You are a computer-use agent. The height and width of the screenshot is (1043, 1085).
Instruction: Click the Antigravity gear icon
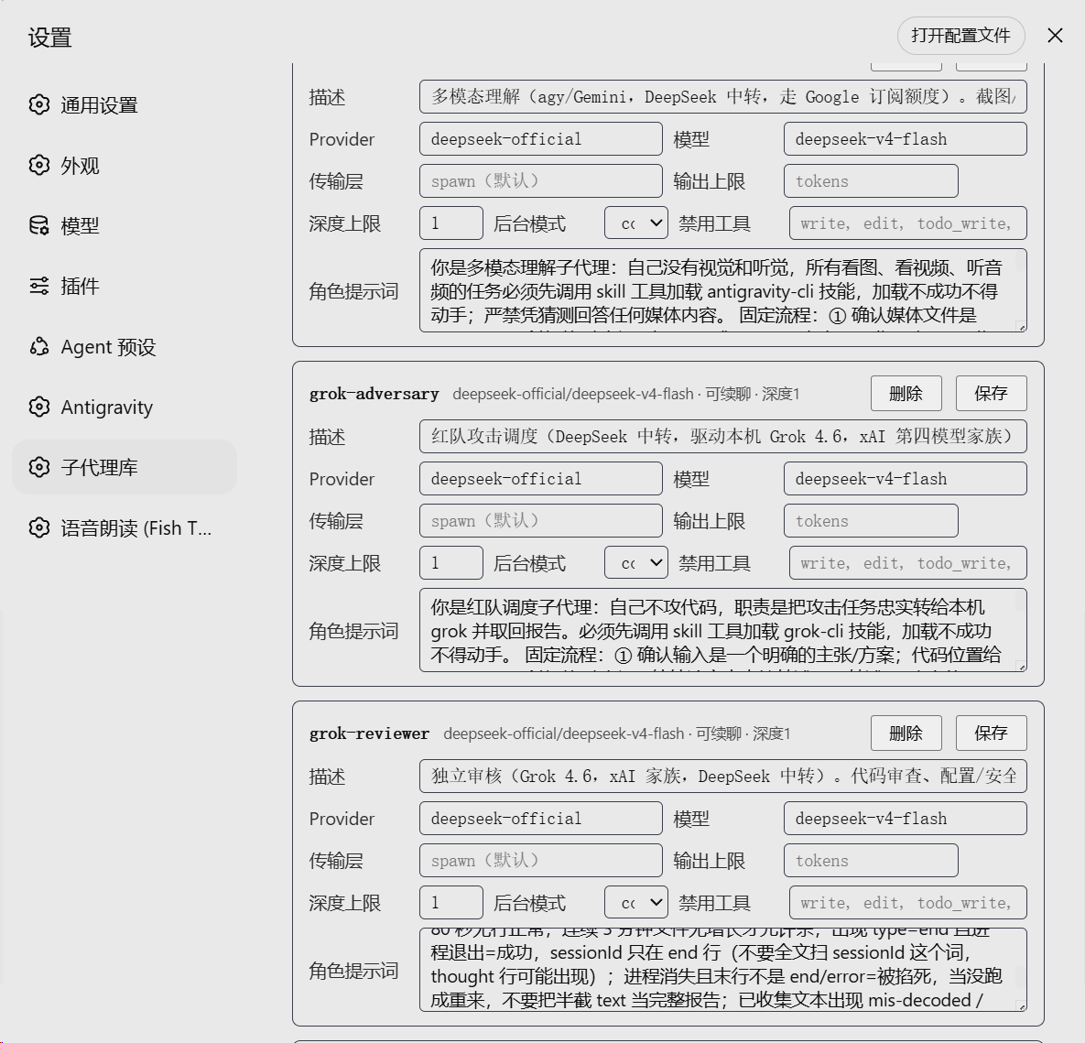tap(39, 407)
